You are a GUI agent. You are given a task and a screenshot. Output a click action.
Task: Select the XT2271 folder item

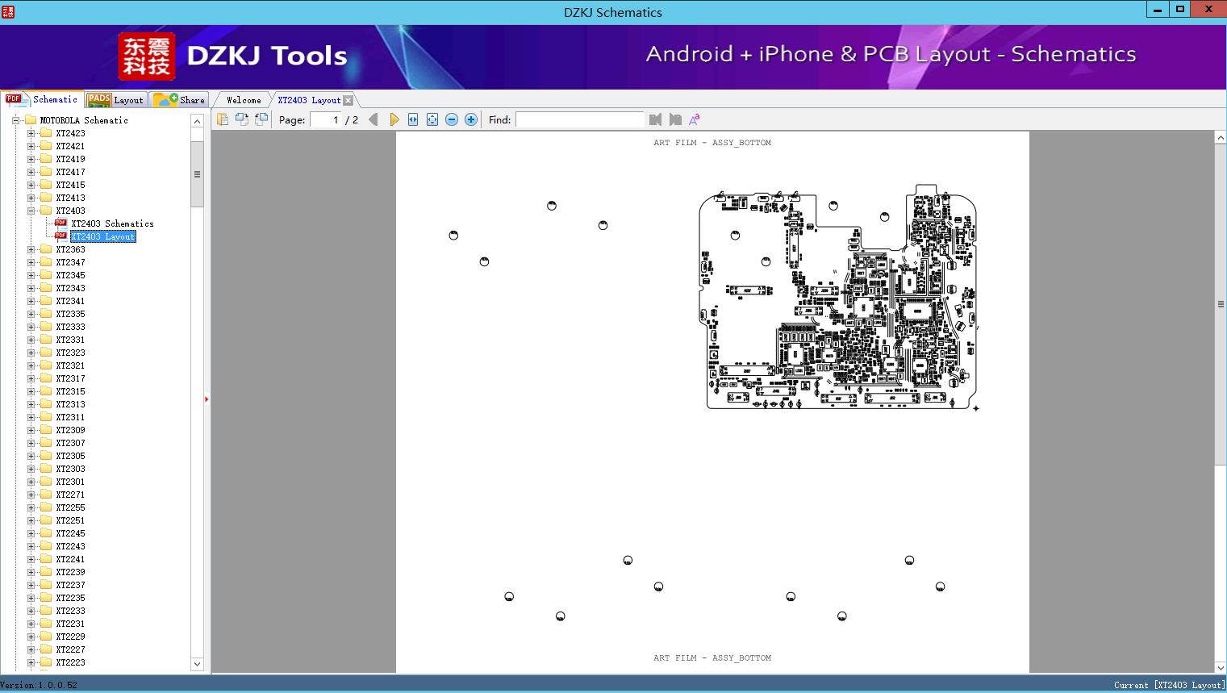coord(70,495)
